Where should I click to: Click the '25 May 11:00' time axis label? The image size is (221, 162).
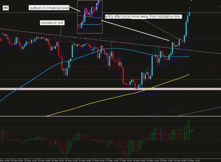(x=30, y=161)
